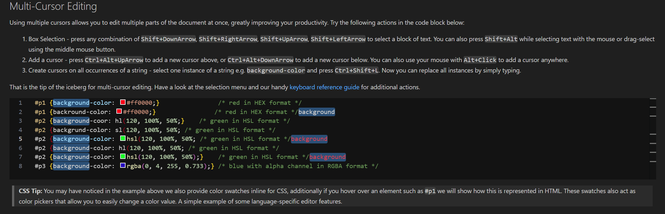Click the red background text ending line 7
665x214 pixels.
pyautogui.click(x=328, y=157)
